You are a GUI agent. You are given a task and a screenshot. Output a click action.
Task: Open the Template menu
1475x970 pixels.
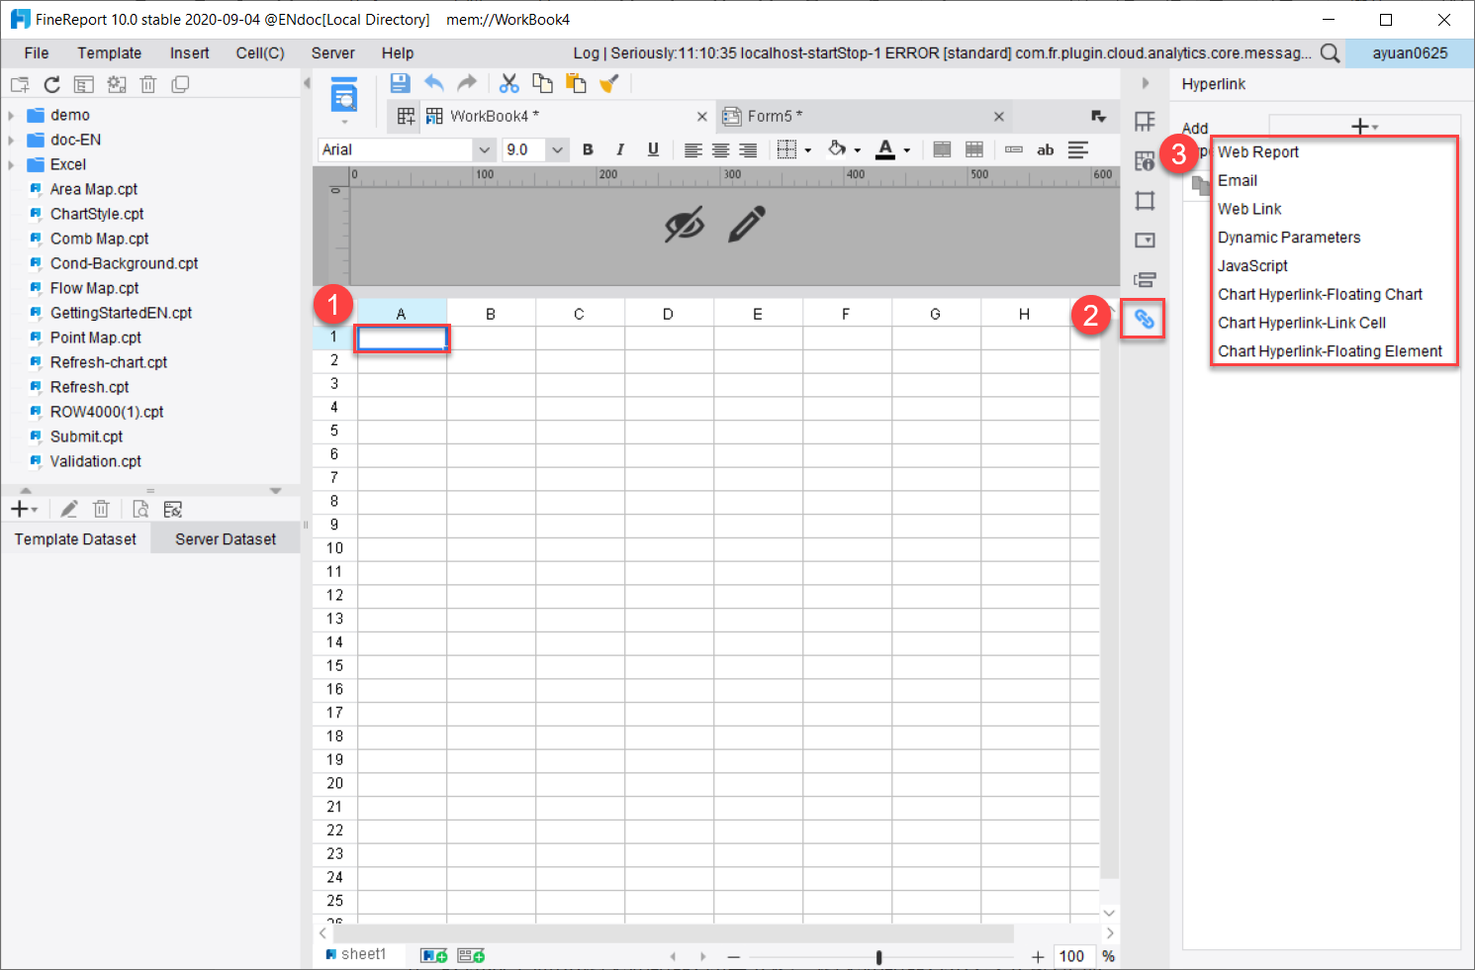(x=110, y=53)
